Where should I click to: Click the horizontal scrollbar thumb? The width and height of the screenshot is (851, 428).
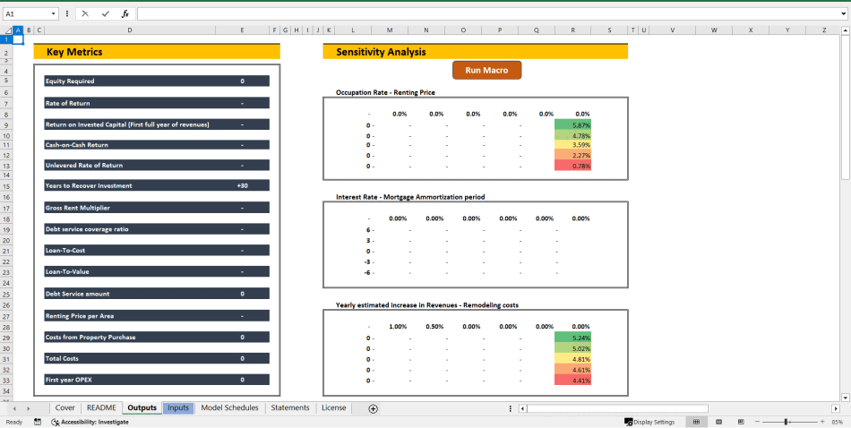(617, 408)
